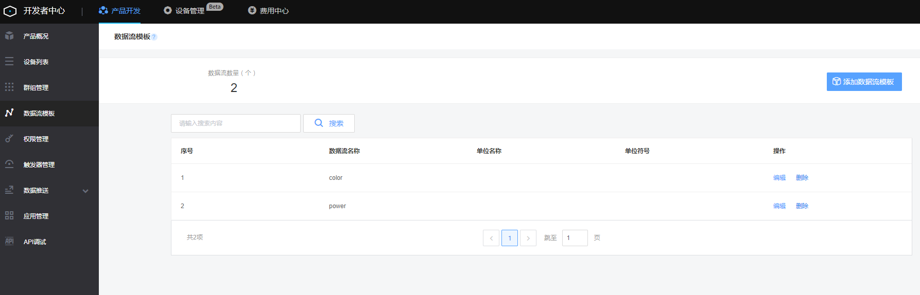Select page 1 in pagination

(510, 238)
